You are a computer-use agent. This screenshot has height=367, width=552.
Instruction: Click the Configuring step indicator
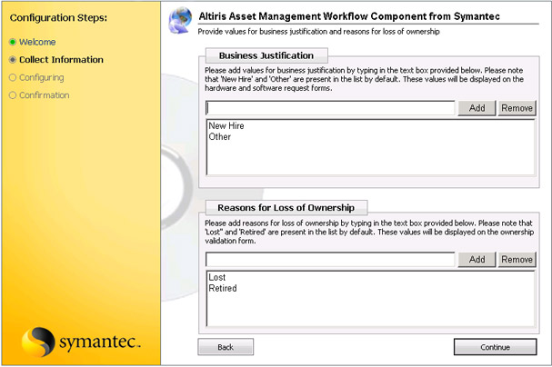(13, 77)
